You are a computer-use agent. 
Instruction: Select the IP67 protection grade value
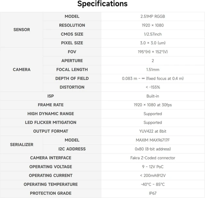click(153, 193)
